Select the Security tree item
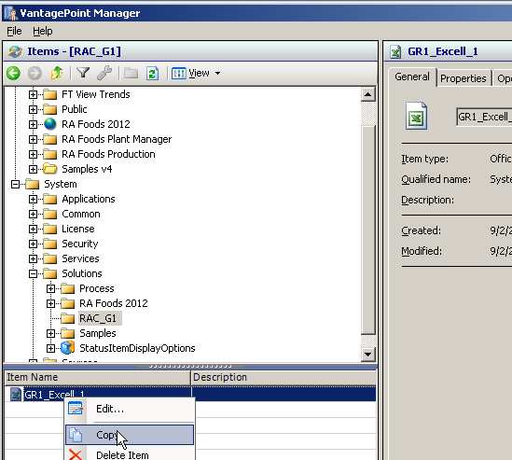The image size is (512, 460). (x=80, y=244)
